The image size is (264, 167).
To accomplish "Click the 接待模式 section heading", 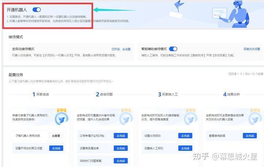I will [16, 37].
